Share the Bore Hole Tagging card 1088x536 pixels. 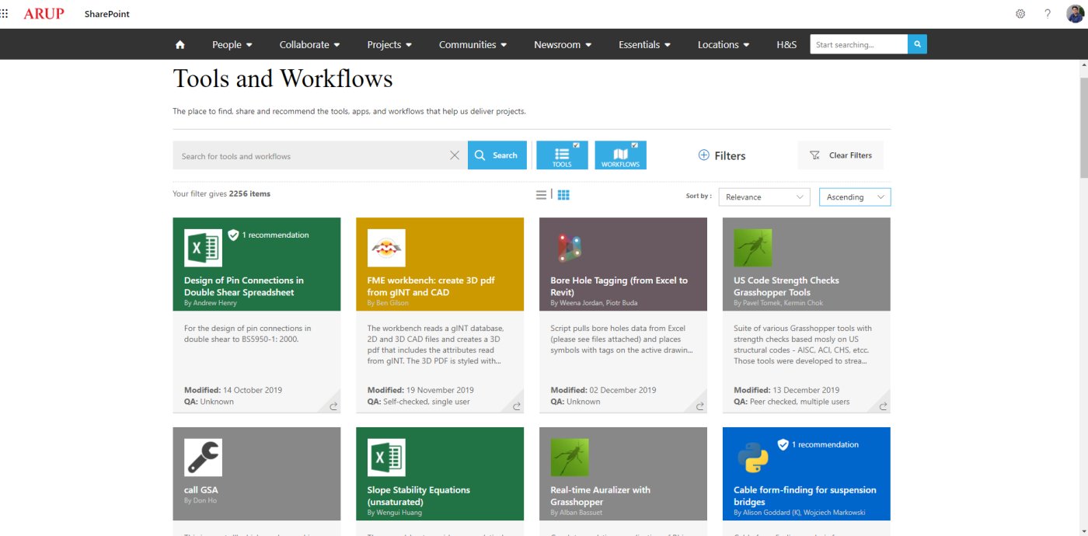click(700, 405)
